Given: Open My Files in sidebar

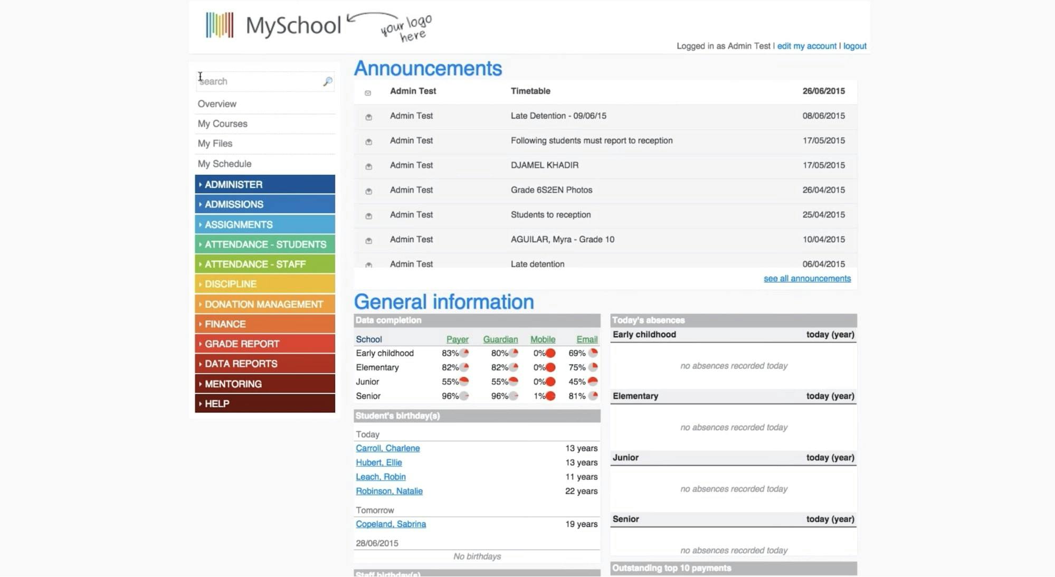Looking at the screenshot, I should (x=215, y=144).
